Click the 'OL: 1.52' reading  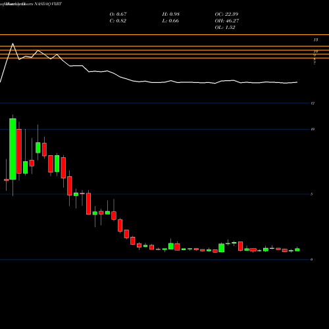pos(225,28)
